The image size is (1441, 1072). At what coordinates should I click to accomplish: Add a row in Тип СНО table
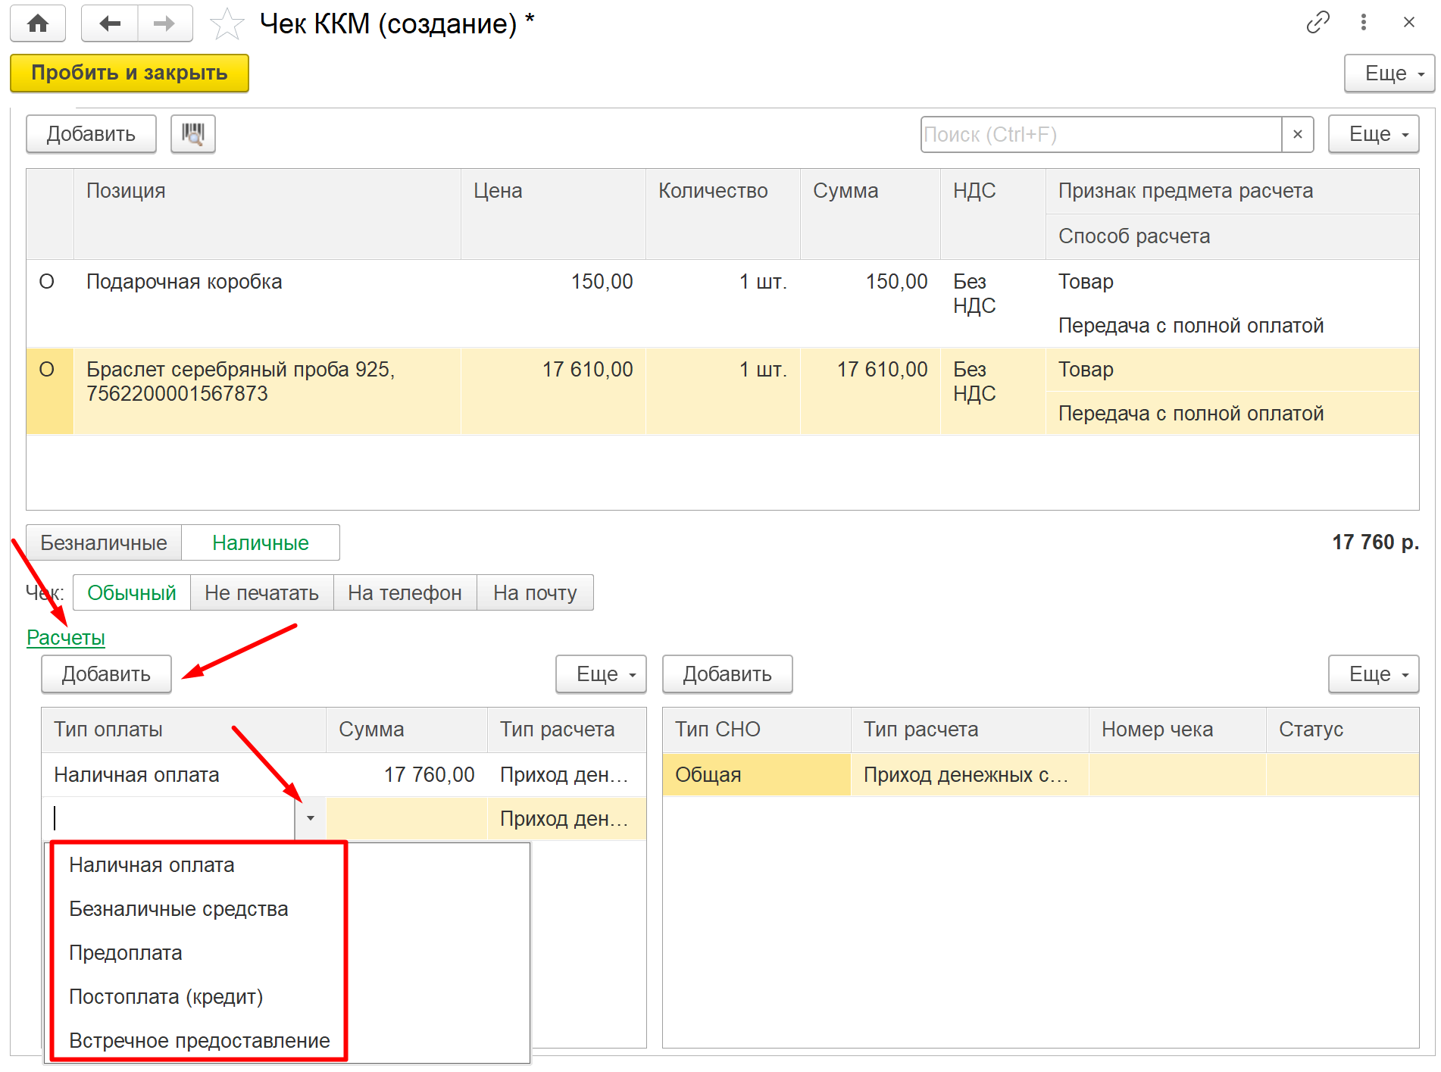[727, 674]
